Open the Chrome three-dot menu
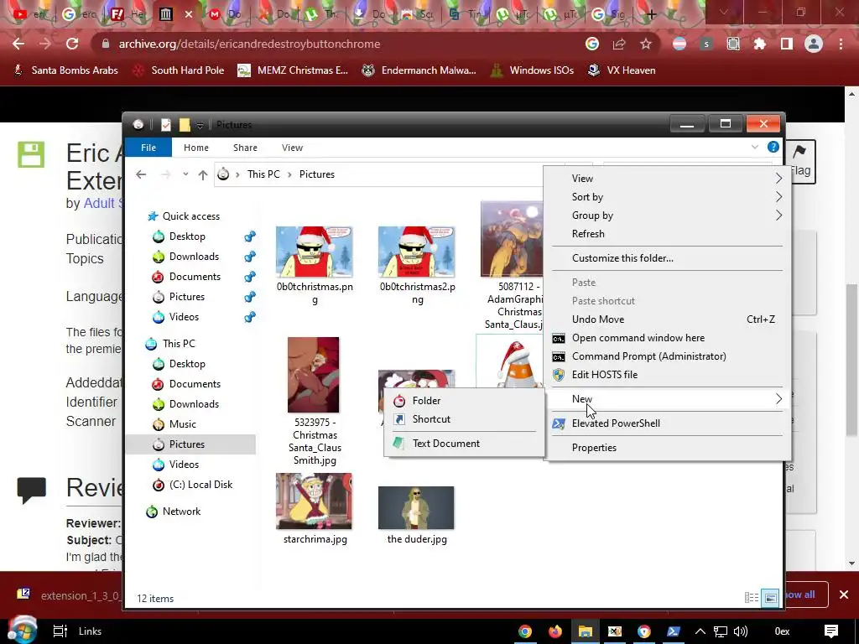 click(x=841, y=44)
